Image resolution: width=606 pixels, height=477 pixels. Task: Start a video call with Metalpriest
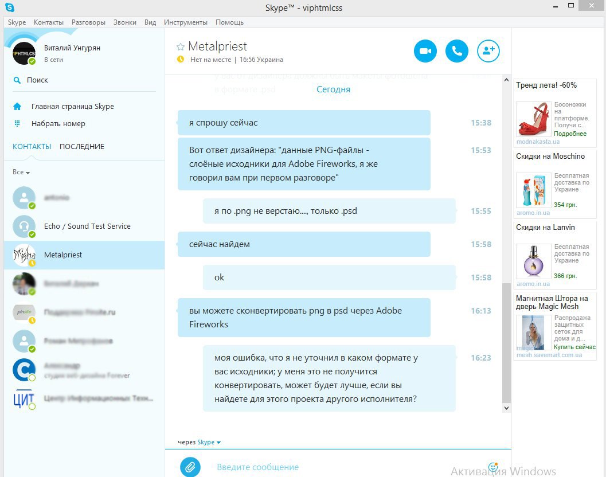(x=425, y=50)
